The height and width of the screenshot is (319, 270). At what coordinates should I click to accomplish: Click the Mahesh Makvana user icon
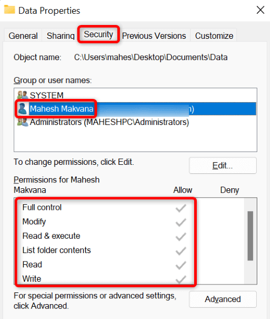(22, 108)
